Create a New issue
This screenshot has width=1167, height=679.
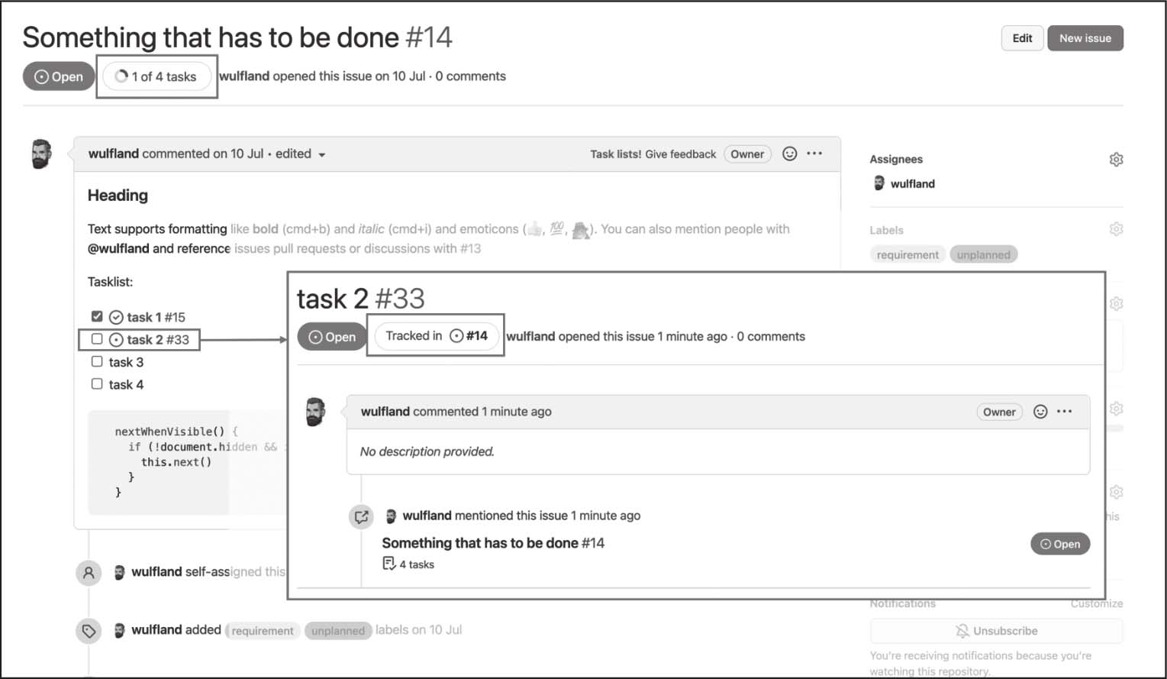pos(1085,38)
